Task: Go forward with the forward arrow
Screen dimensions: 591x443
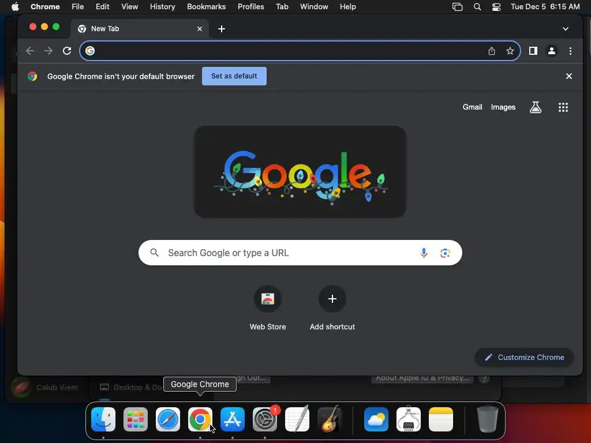Action: coord(48,51)
